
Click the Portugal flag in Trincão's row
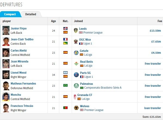coord(65,108)
